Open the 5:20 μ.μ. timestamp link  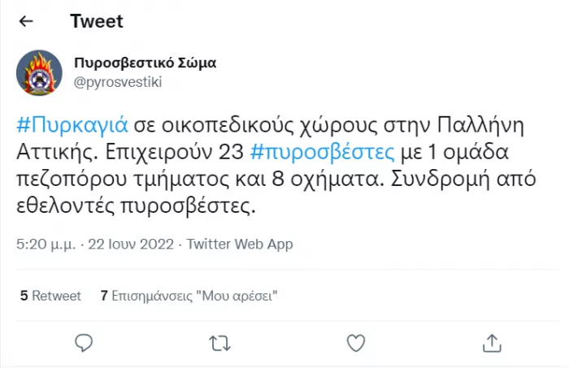(x=46, y=245)
